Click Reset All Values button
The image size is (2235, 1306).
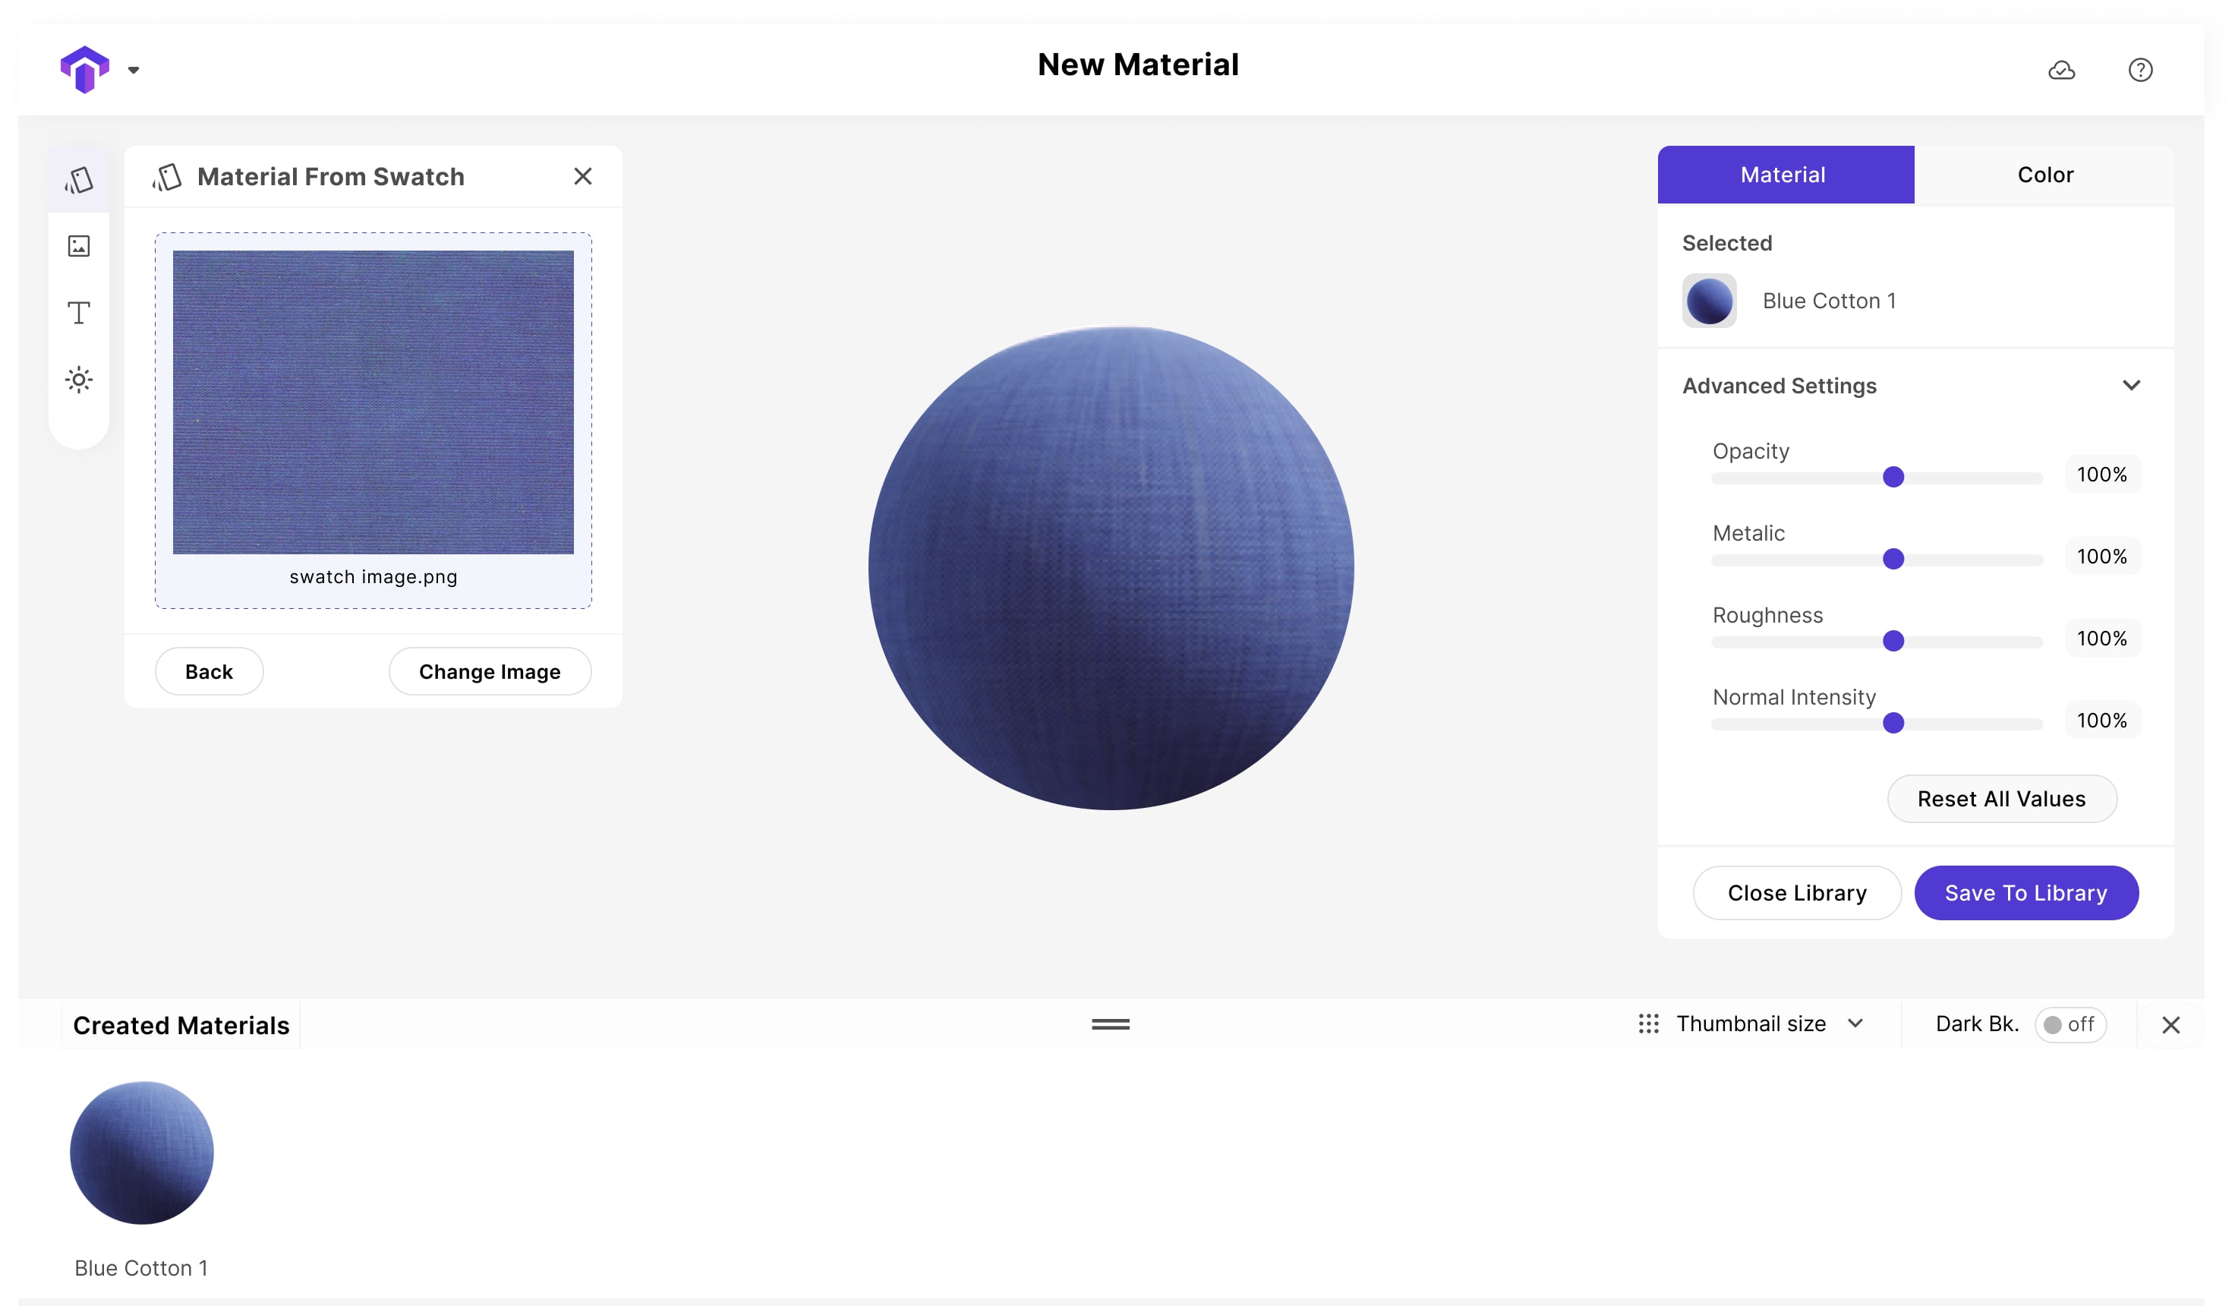[x=2002, y=797]
